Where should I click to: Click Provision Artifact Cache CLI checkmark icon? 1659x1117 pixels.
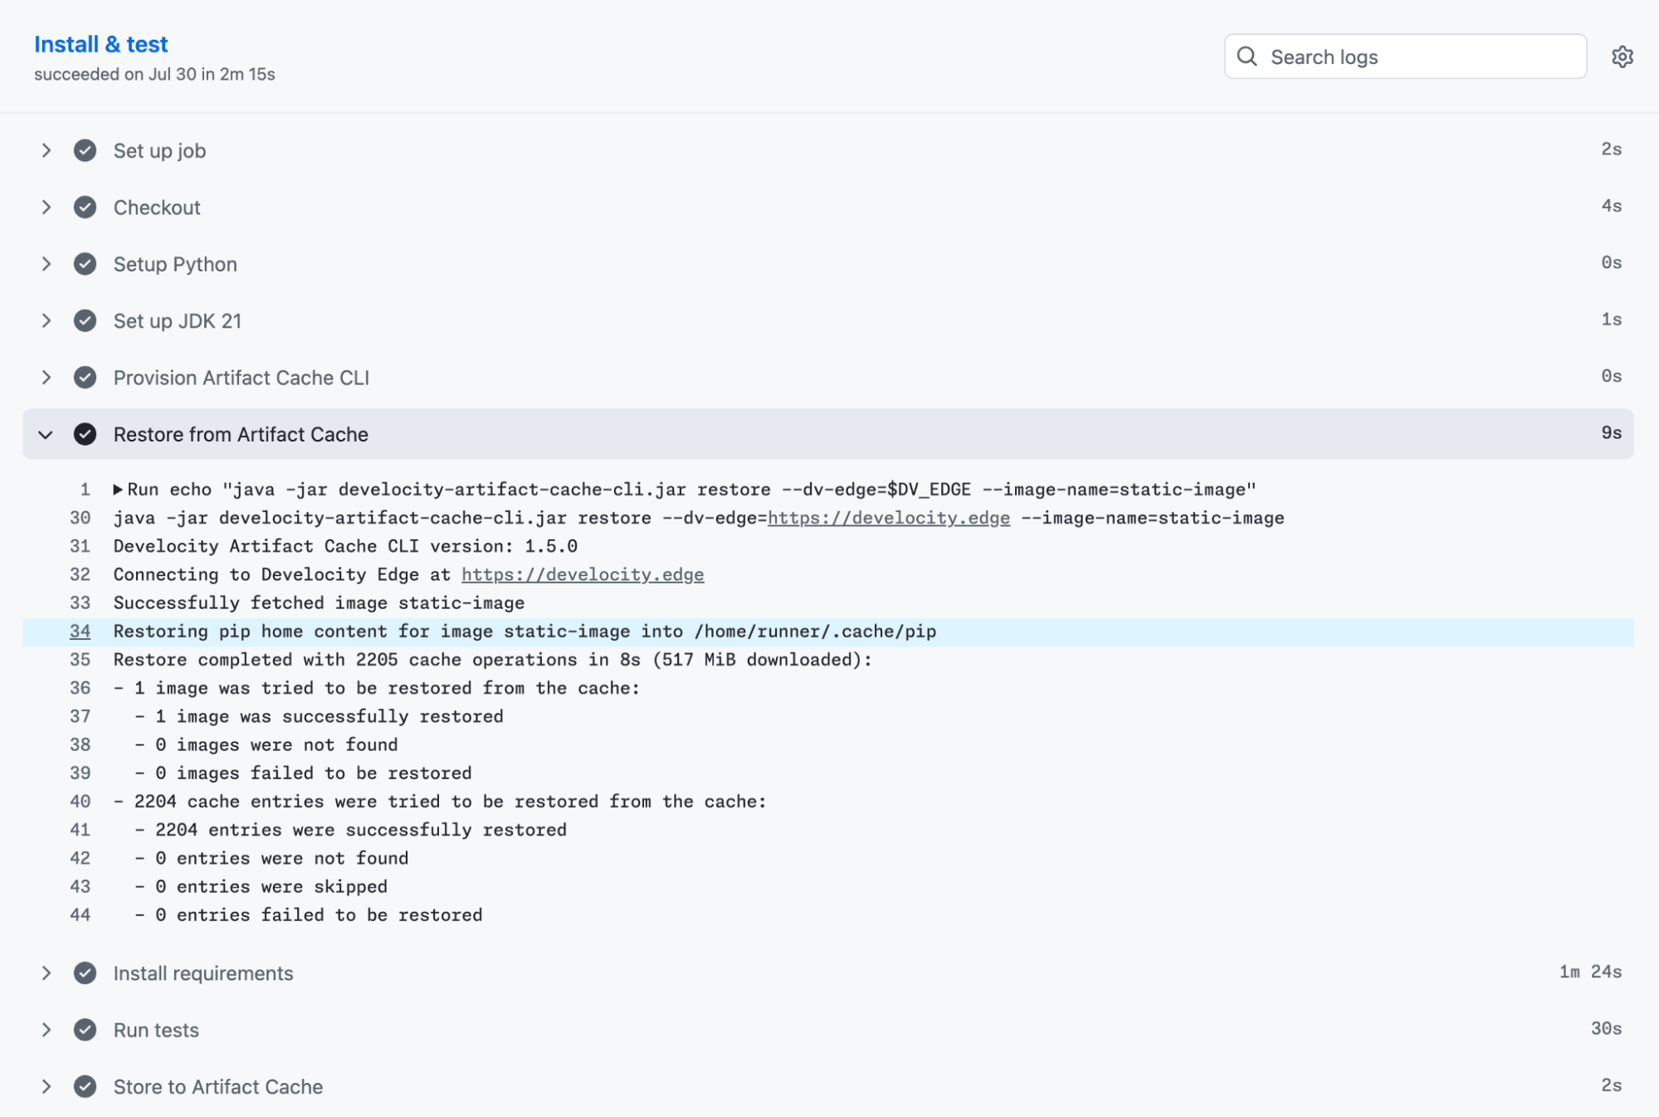(85, 378)
